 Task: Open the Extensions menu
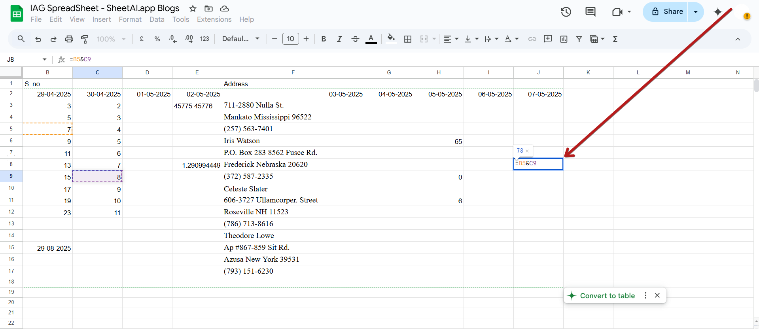tap(214, 19)
